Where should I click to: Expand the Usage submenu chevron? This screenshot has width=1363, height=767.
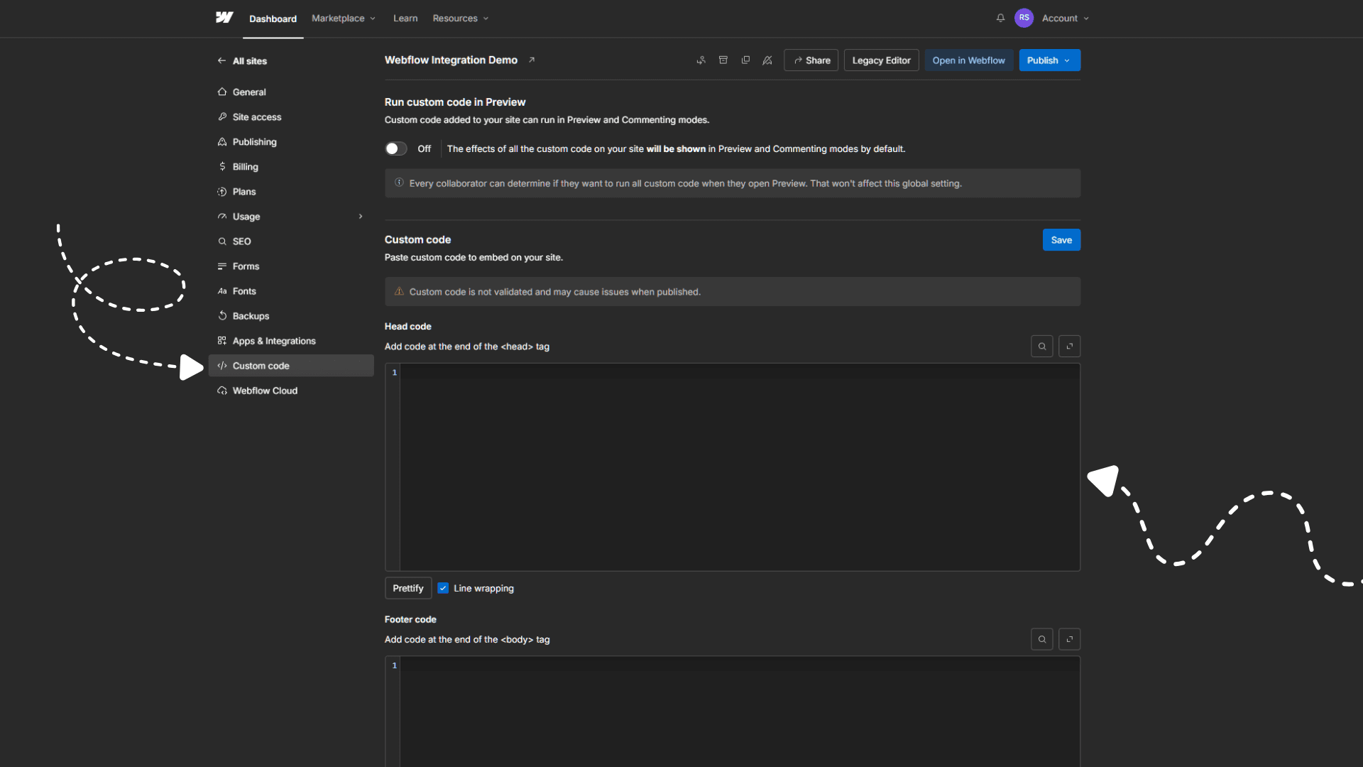coord(361,217)
